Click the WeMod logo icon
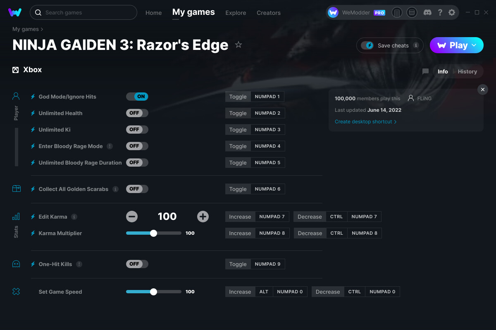 [x=15, y=12]
